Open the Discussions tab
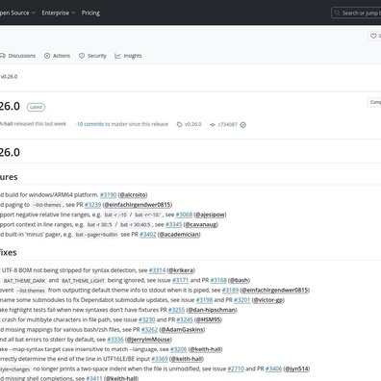This screenshot has height=381, width=381. click(x=18, y=56)
